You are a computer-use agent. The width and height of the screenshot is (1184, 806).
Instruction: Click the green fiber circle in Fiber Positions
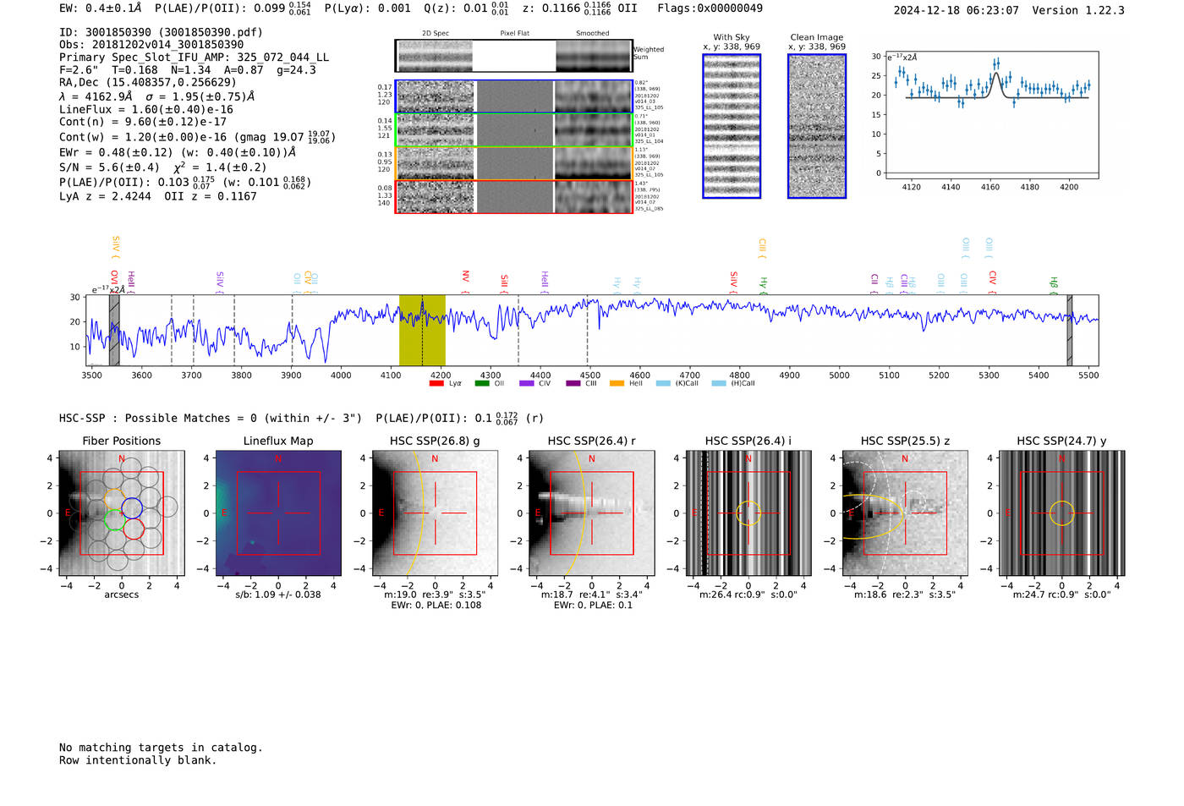point(113,519)
